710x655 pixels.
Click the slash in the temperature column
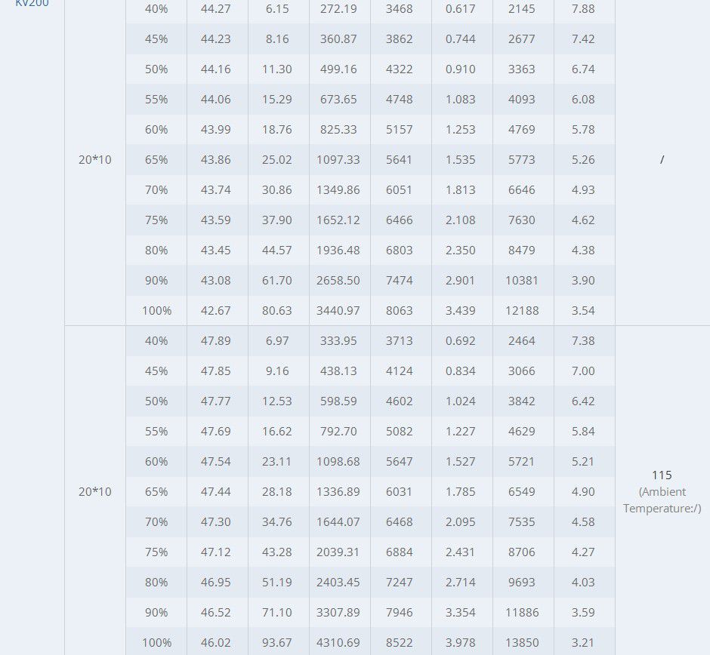[x=662, y=160]
